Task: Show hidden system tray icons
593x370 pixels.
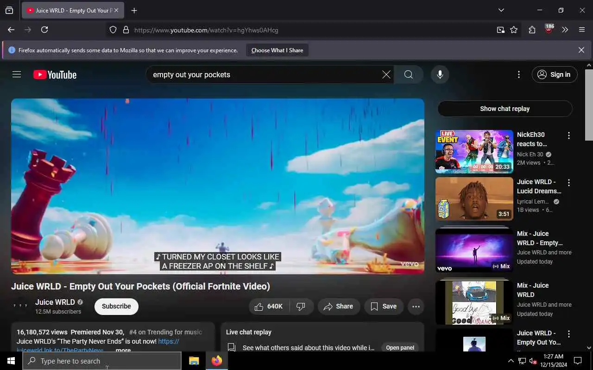Action: [x=511, y=361]
